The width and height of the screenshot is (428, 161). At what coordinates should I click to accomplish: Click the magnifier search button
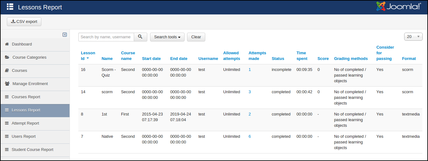click(140, 37)
